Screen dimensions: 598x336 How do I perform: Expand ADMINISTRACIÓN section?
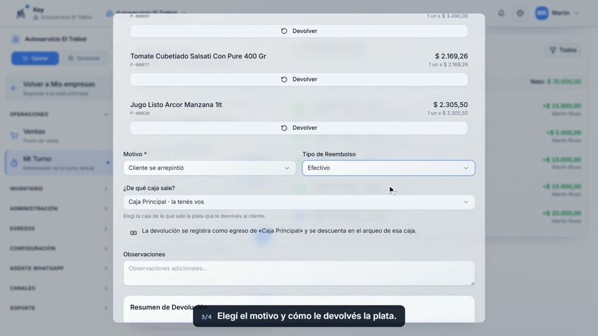click(59, 208)
